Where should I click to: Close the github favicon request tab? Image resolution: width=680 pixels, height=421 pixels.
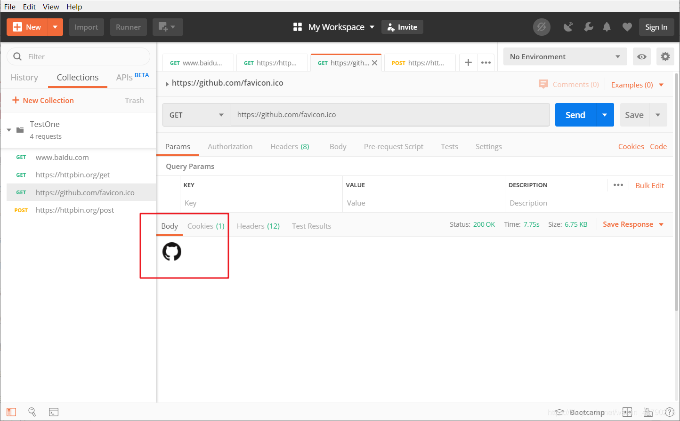click(375, 63)
